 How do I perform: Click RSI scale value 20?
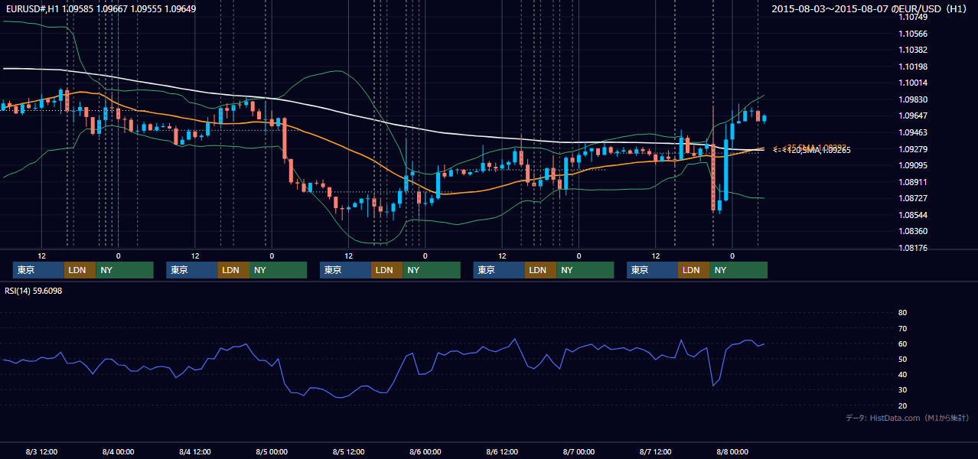(x=902, y=405)
